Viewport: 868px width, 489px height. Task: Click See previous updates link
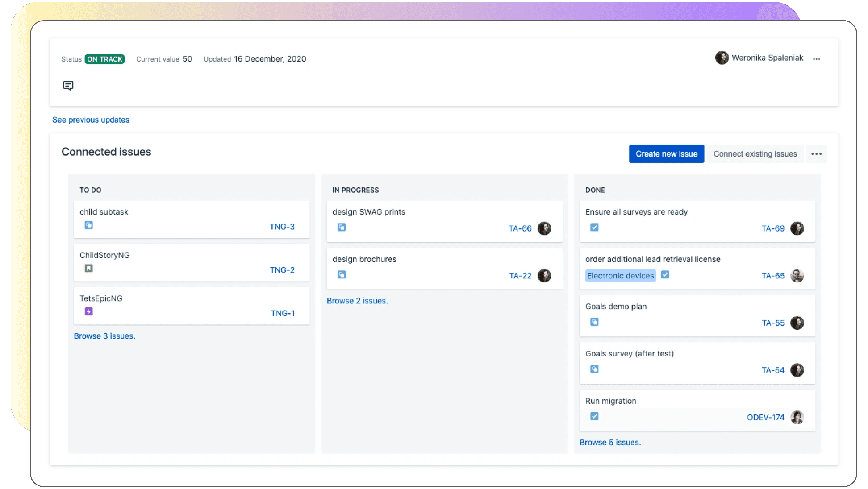[91, 119]
